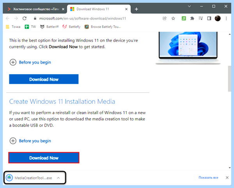The width and height of the screenshot is (234, 188).
Task: Close the Download Windows 11 tab
Action: pyautogui.click(x=126, y=9)
